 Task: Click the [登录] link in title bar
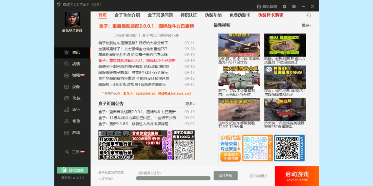tap(96, 5)
